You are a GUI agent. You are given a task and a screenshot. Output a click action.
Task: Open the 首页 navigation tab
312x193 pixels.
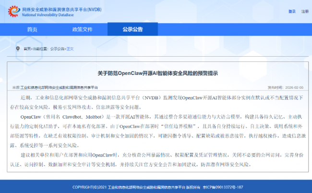(x=32, y=29)
